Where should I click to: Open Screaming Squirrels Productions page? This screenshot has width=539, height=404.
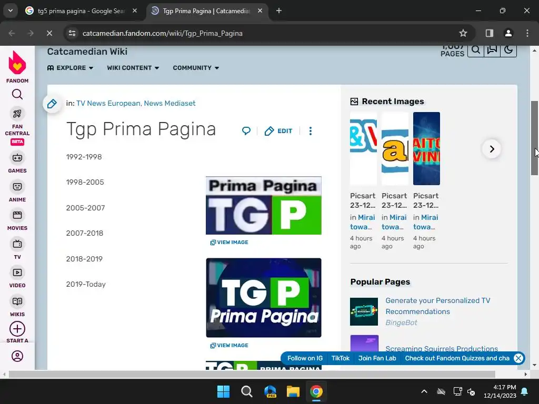[x=442, y=349]
